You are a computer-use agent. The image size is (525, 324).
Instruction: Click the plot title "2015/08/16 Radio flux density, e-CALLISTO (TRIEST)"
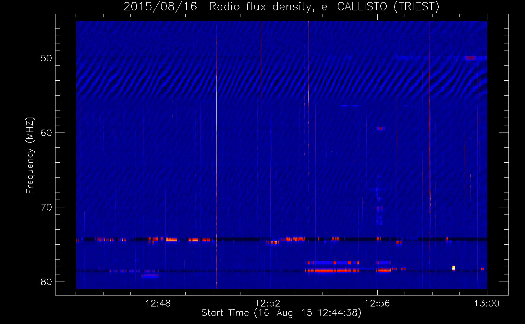[x=281, y=6]
